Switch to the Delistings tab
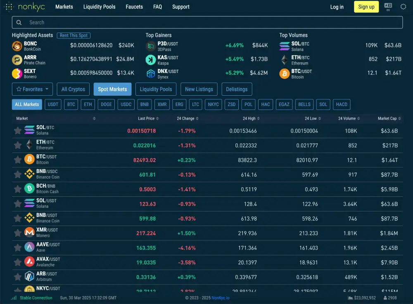Image resolution: width=413 pixels, height=304 pixels. [237, 89]
